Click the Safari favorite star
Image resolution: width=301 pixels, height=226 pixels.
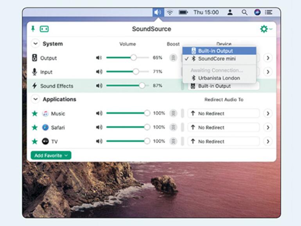click(x=35, y=127)
